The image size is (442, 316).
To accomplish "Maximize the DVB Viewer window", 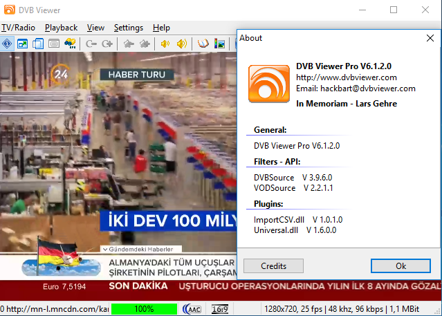I will (394, 10).
